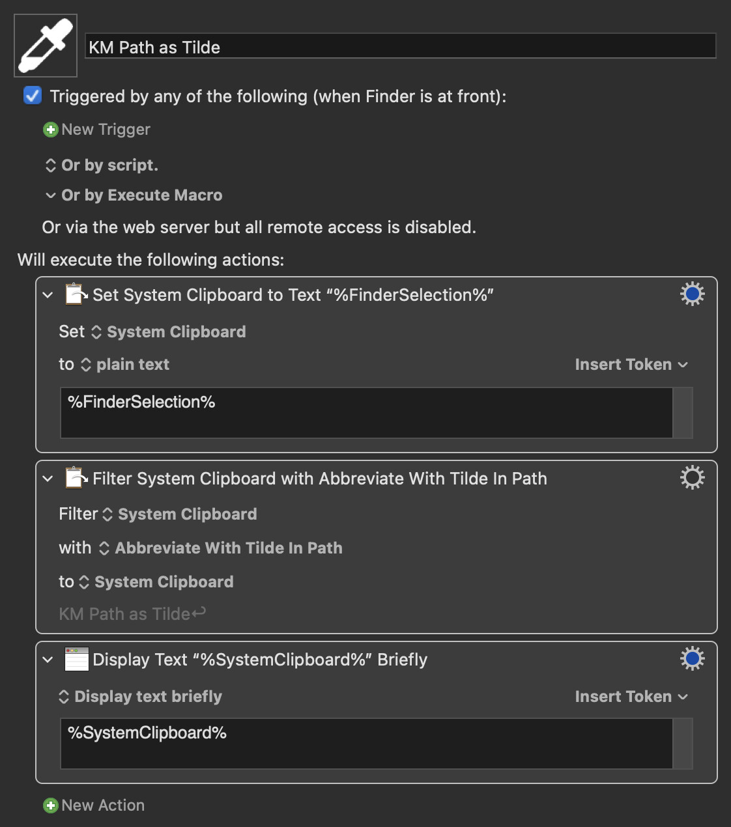731x827 pixels.
Task: Click green plus icon for New Action
Action: coord(50,806)
